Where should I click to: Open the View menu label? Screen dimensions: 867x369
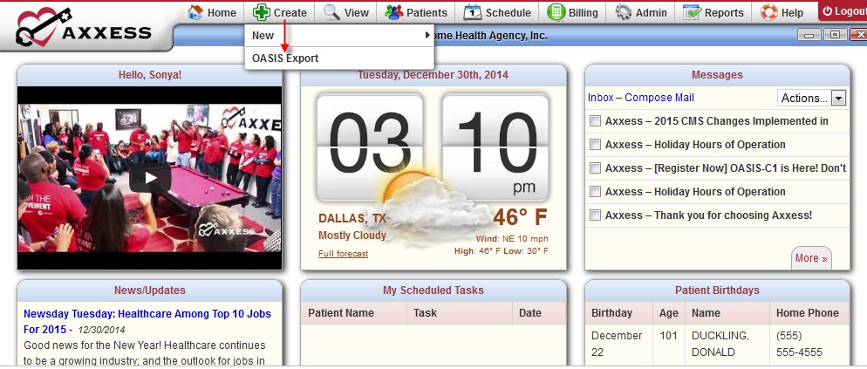pyautogui.click(x=356, y=13)
